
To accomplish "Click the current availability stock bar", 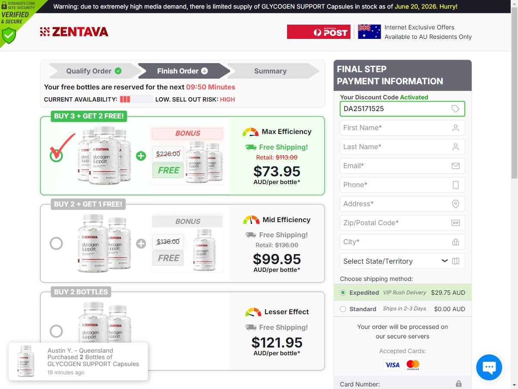I will [136, 99].
